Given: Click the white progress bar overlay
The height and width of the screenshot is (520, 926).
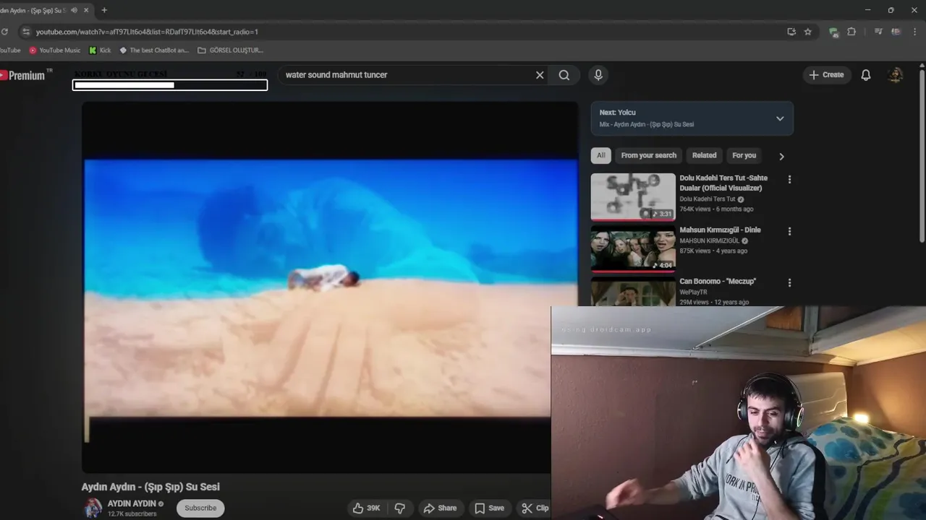Looking at the screenshot, I should [170, 85].
